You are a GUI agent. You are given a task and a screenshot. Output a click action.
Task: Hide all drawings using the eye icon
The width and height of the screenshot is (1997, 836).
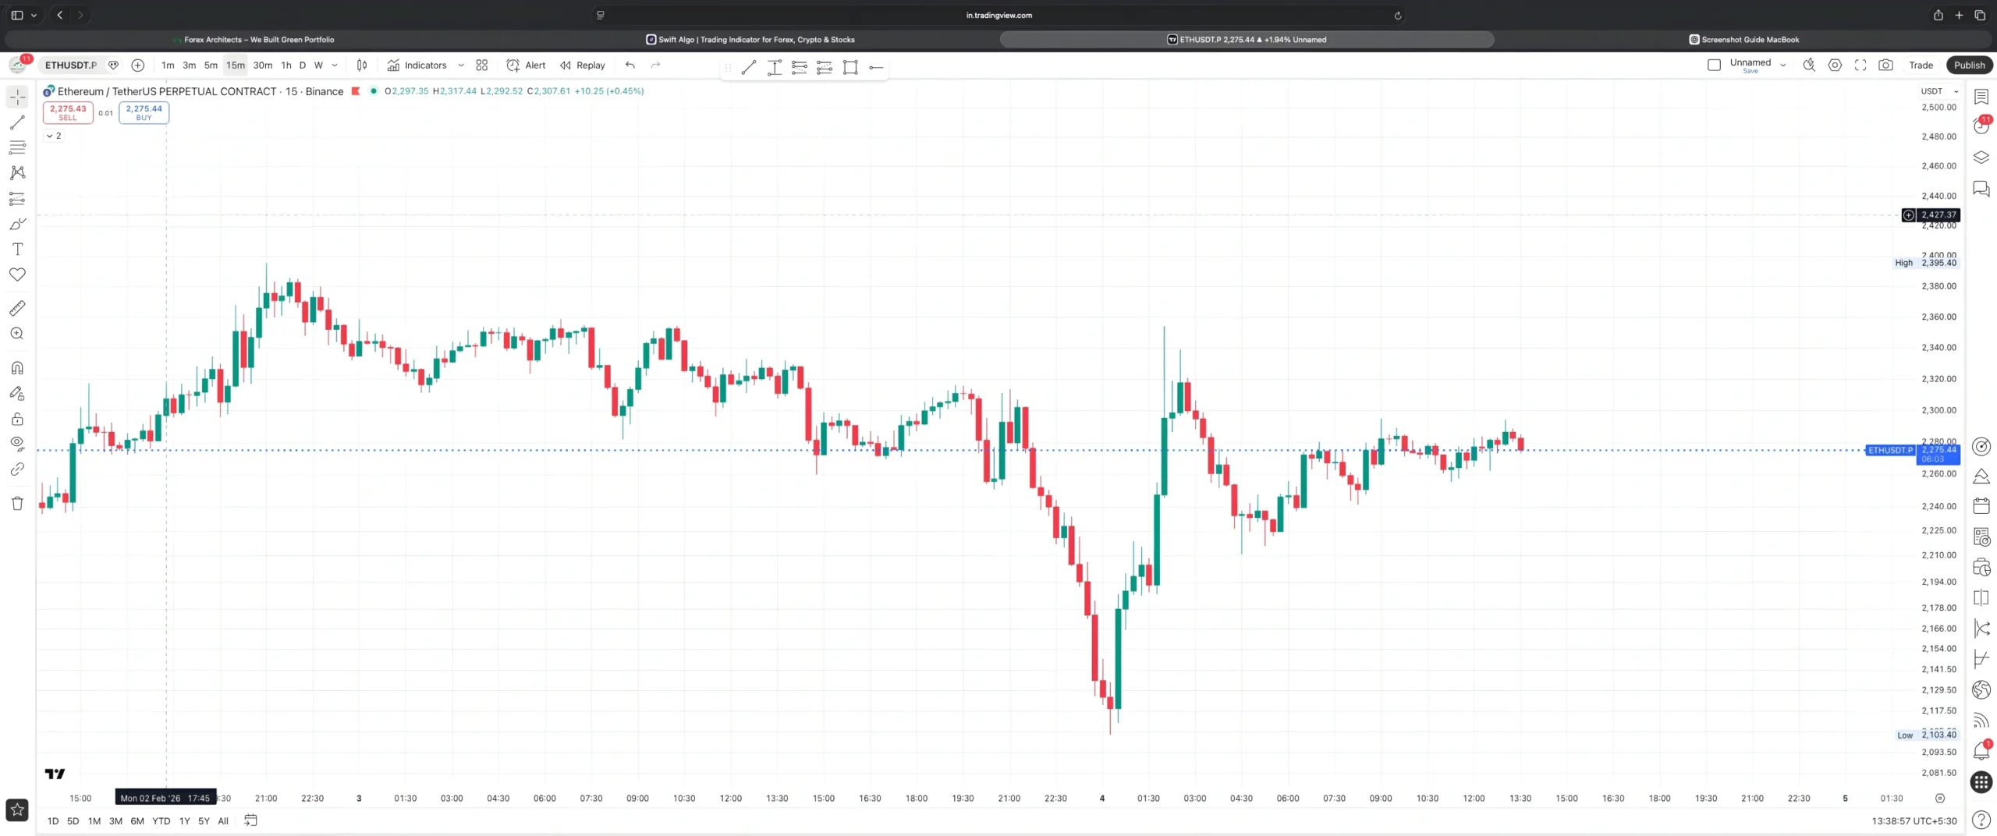tap(17, 444)
